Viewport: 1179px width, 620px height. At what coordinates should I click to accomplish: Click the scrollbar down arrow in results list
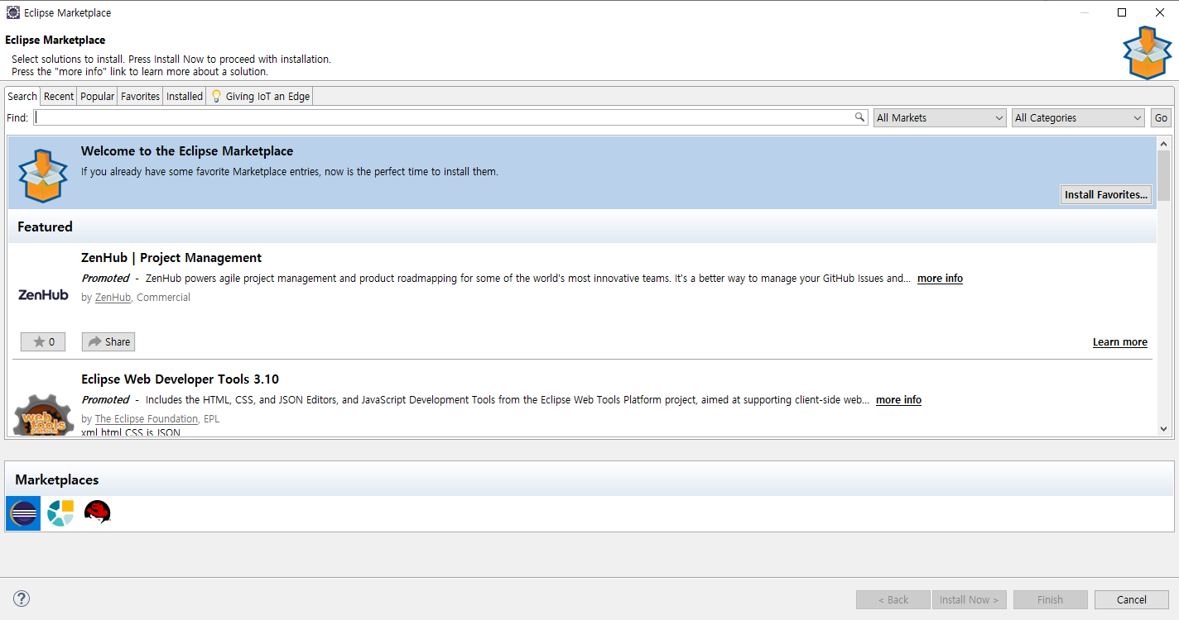tap(1163, 429)
